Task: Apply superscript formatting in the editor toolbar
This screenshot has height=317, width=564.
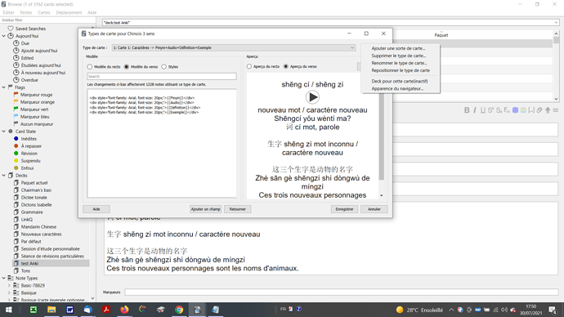Action: click(x=490, y=110)
